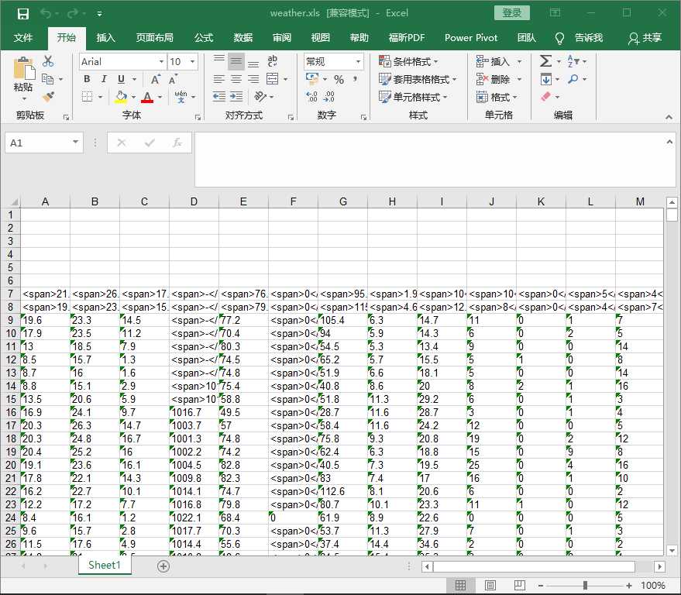Switch to the 公式 Formulas tab
The image size is (681, 595).
(x=204, y=38)
